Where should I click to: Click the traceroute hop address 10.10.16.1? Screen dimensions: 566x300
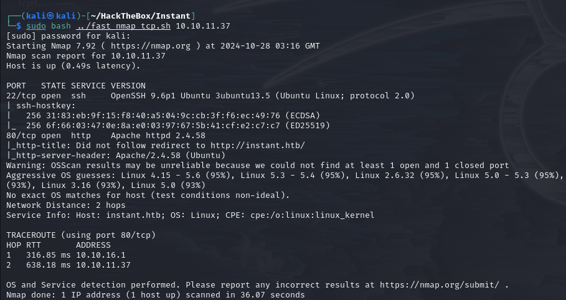101,255
